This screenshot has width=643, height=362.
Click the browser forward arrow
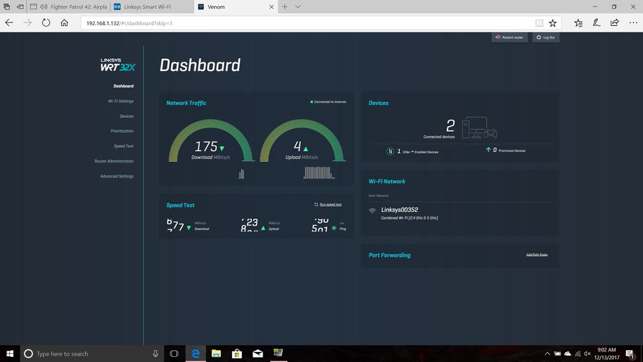27,23
